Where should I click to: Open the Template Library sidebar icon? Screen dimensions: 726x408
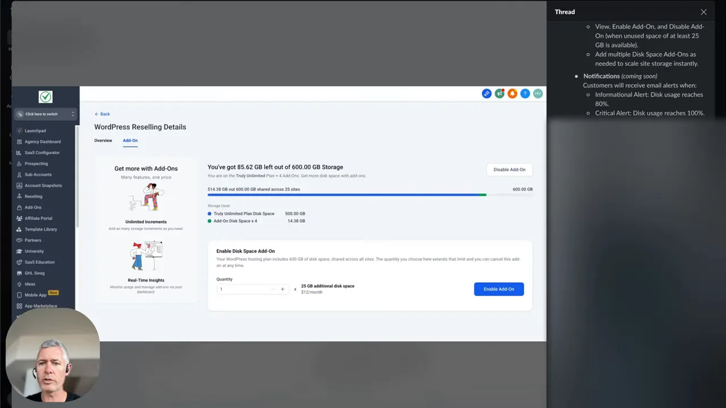pos(19,229)
